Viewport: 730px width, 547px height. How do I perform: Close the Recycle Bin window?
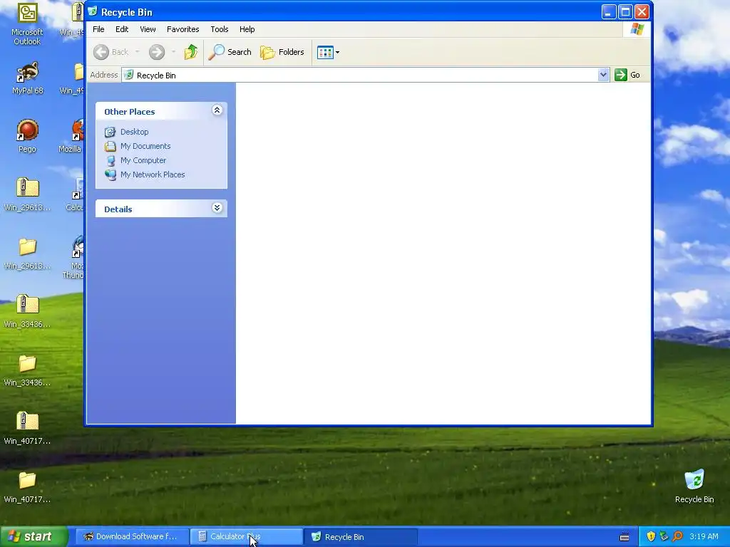pos(642,12)
